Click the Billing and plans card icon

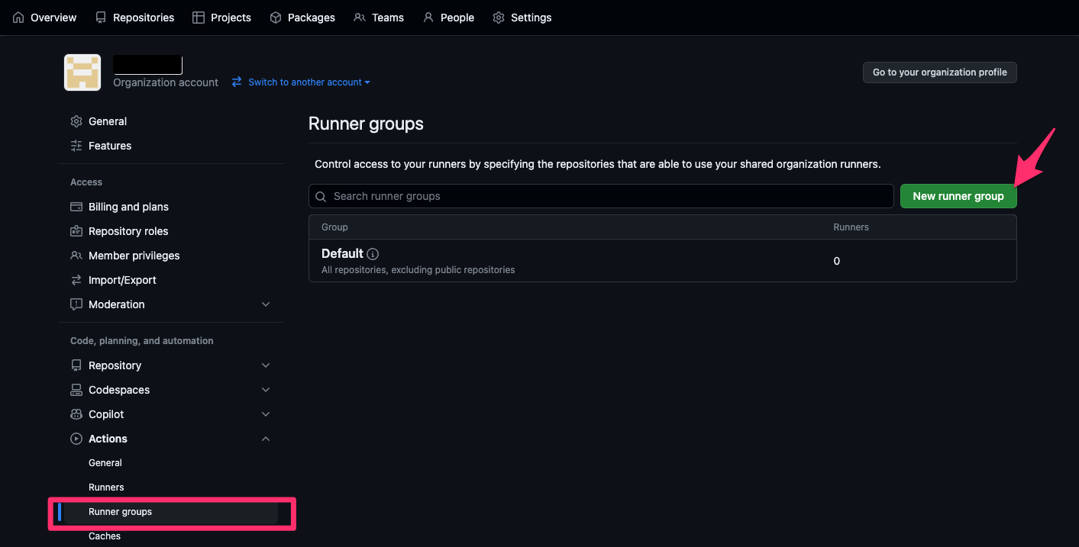76,207
